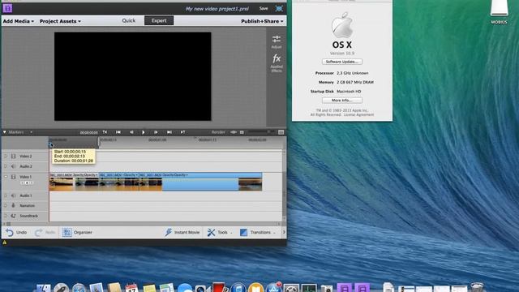Open the License Agreement link
Viewport: 519px width, 292px height.
coord(358,114)
